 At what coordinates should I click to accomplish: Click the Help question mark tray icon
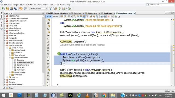[x=122, y=95]
